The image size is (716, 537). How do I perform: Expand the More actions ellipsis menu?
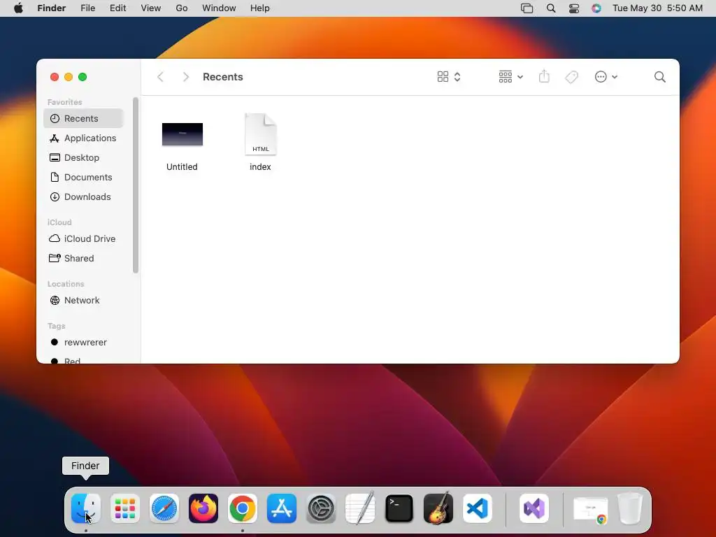click(x=606, y=77)
